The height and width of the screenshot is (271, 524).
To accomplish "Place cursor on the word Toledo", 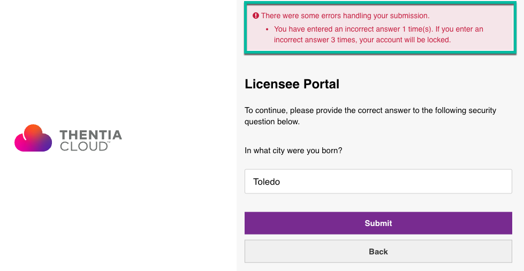I will tap(267, 182).
